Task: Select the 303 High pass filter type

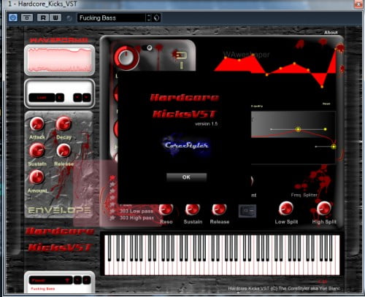Action: tap(137, 217)
